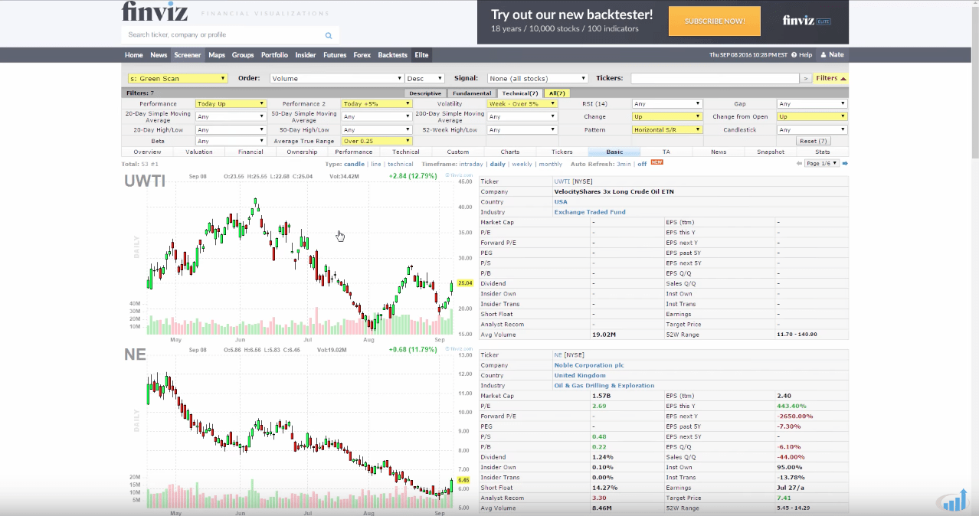This screenshot has height=516, width=979.
Task: Open the Noble Corporation plc link
Action: tap(589, 365)
